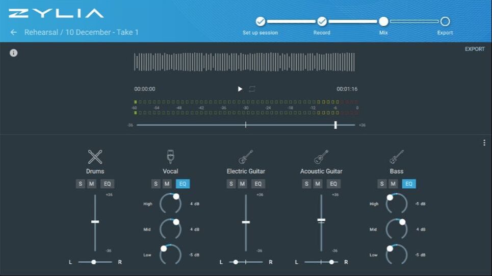Click the 00:00:00 current time text

coord(145,89)
